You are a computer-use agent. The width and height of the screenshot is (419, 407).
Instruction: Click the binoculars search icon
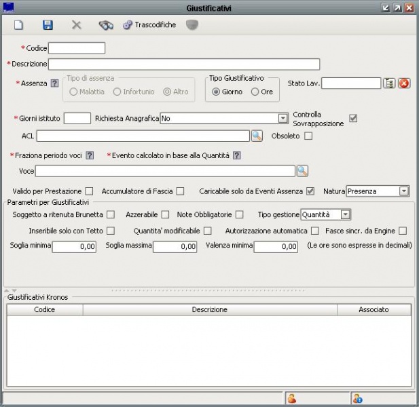(106, 25)
